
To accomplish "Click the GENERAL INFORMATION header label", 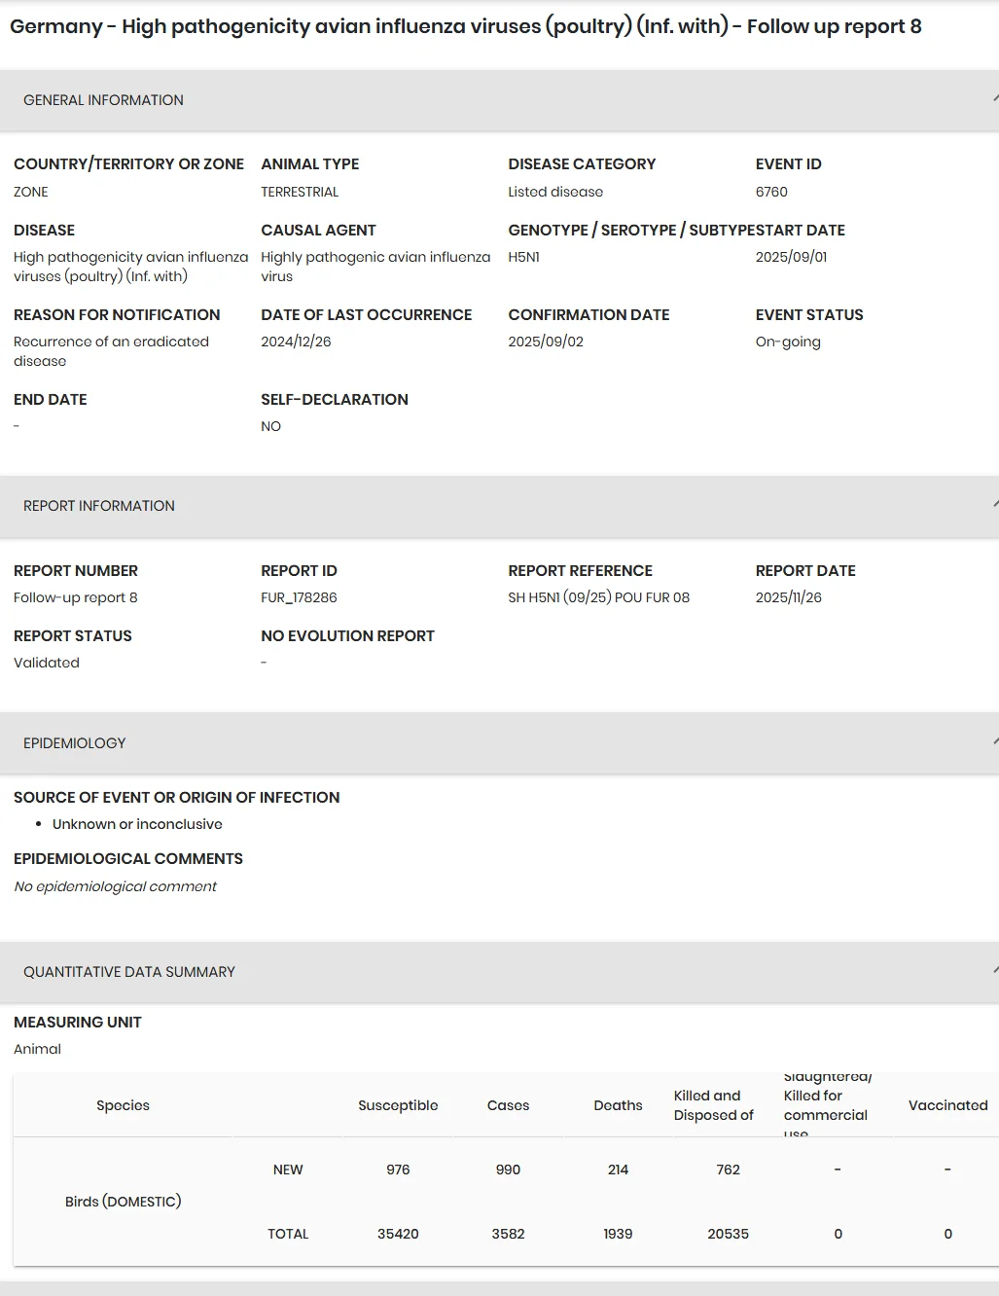I will point(103,100).
